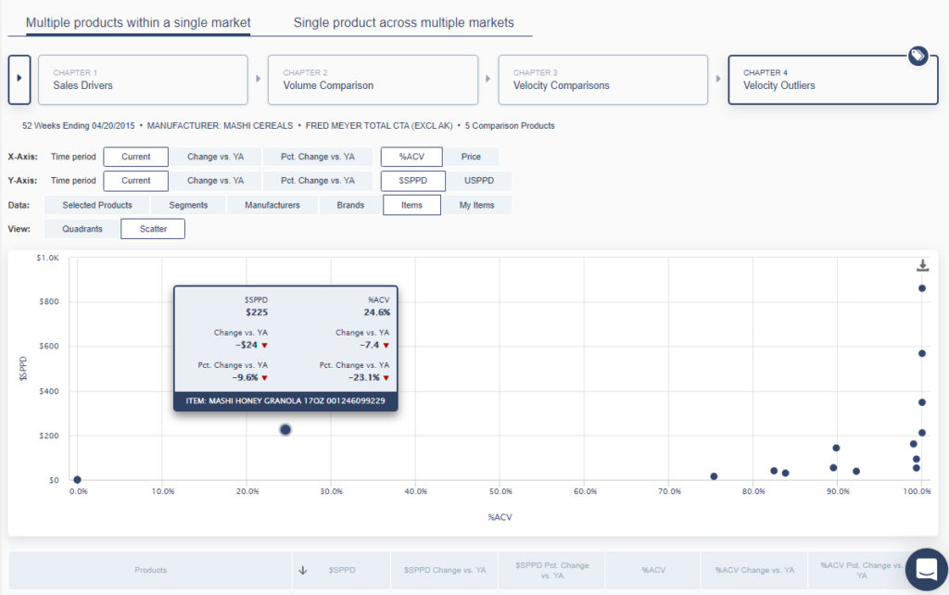Download the scatter chart
This screenshot has height=595, width=949.
(922, 265)
